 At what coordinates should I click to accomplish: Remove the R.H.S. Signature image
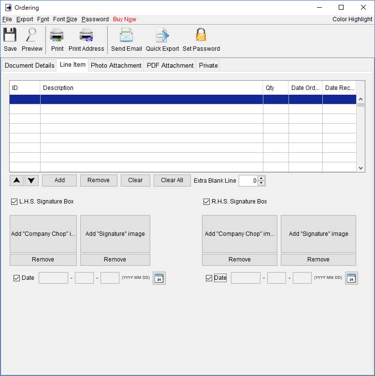tap(318, 260)
